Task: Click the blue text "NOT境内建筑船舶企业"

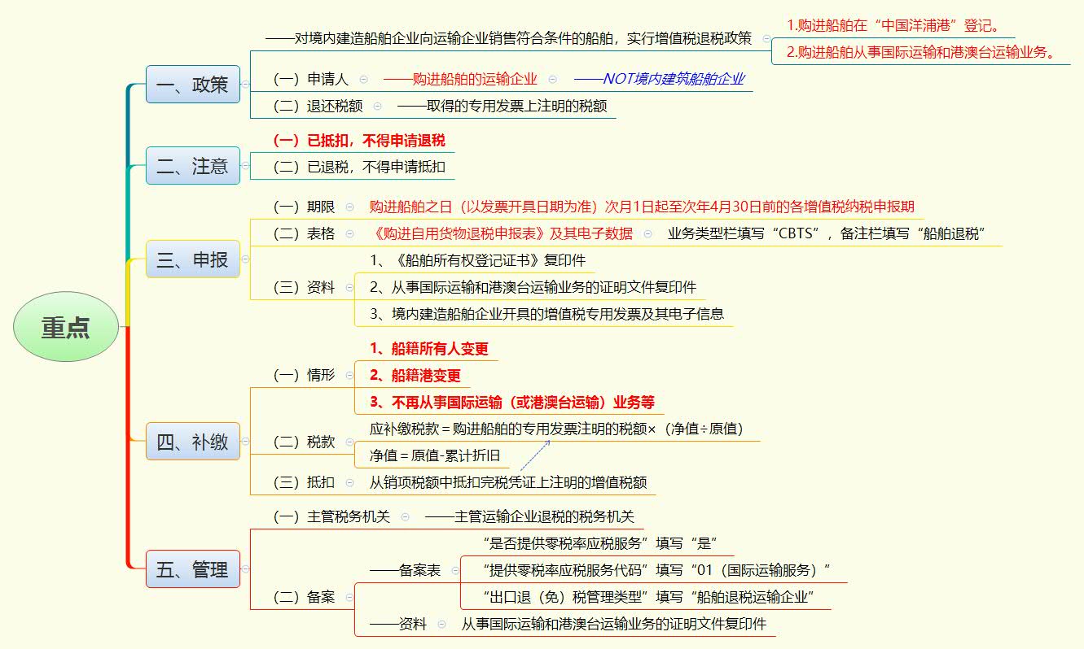Action: coord(674,79)
